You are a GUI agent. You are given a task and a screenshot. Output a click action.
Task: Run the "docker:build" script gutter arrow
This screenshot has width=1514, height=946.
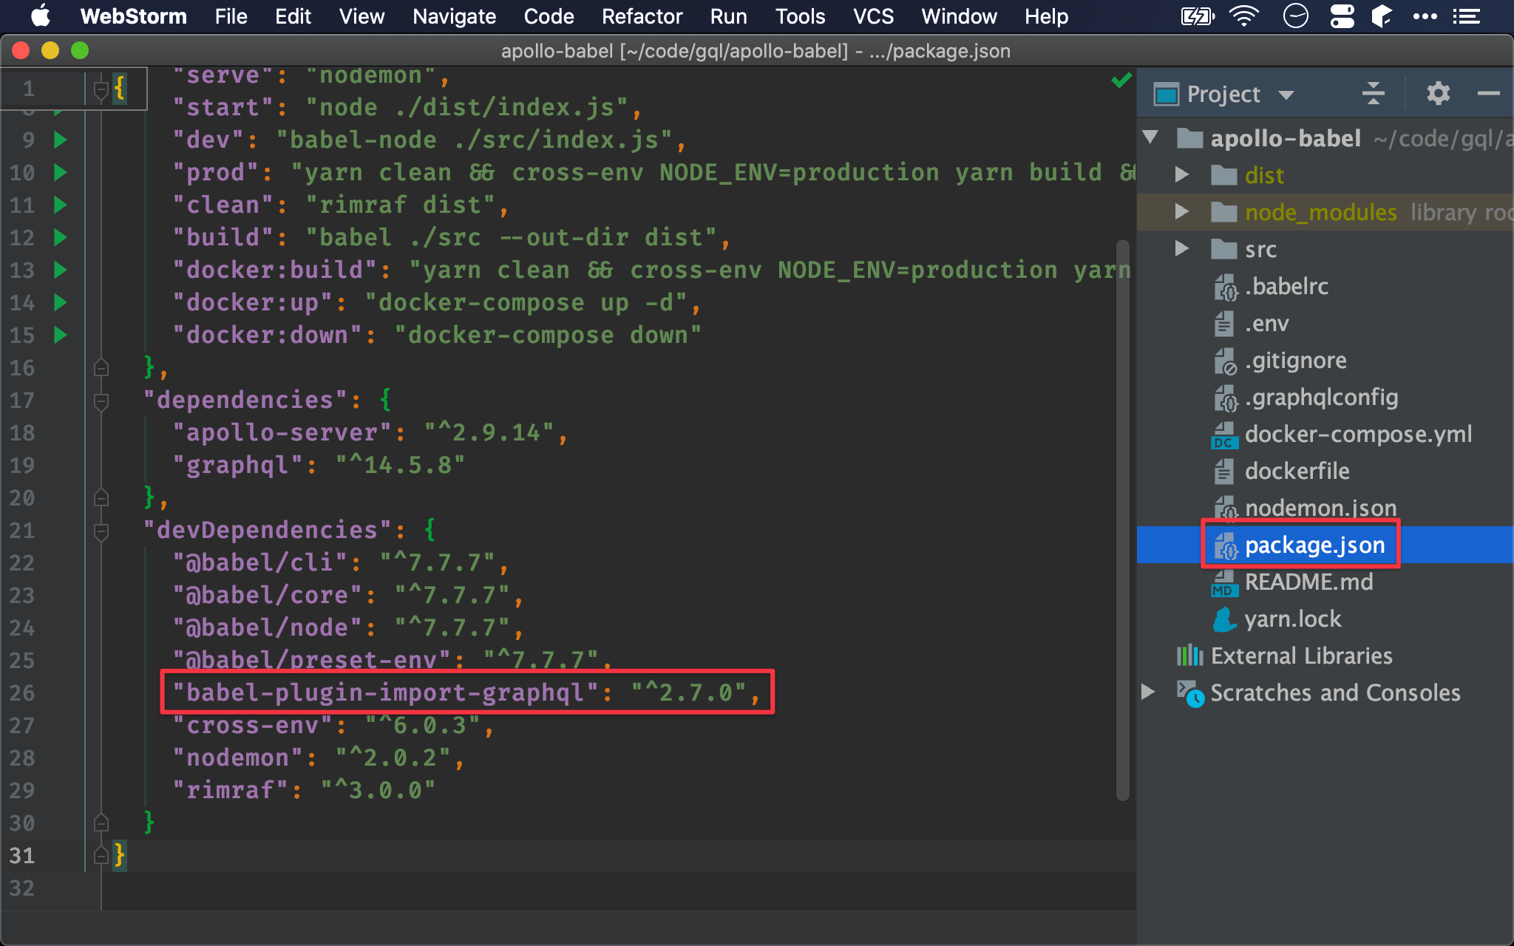(x=61, y=270)
